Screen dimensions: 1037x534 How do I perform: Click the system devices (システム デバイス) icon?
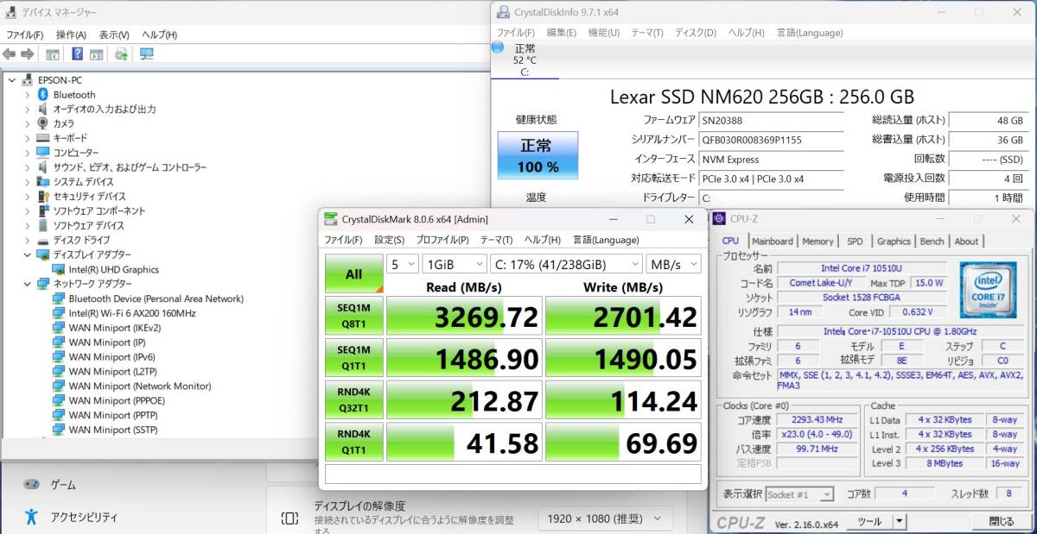click(x=42, y=182)
